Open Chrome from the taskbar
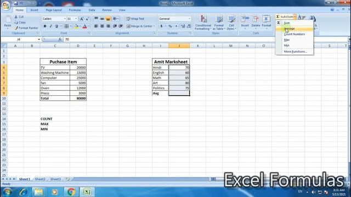The height and width of the screenshot is (197, 351). (x=71, y=192)
